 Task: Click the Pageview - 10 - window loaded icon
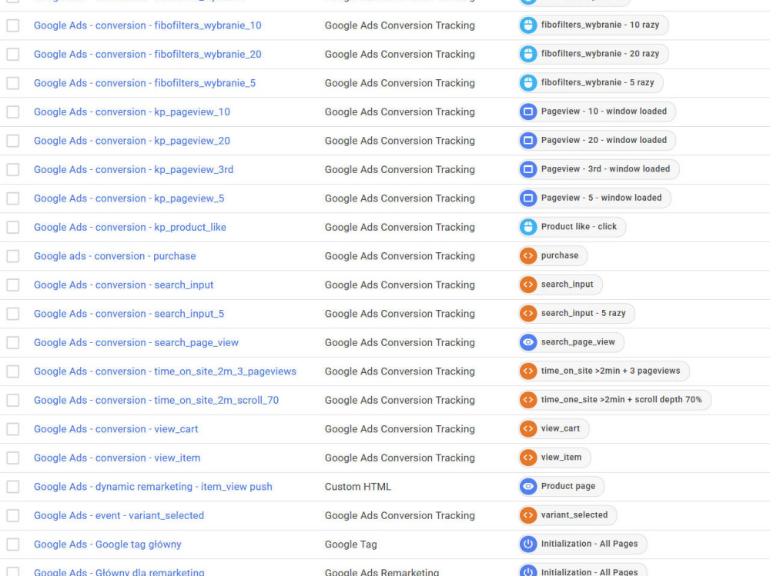pos(528,112)
